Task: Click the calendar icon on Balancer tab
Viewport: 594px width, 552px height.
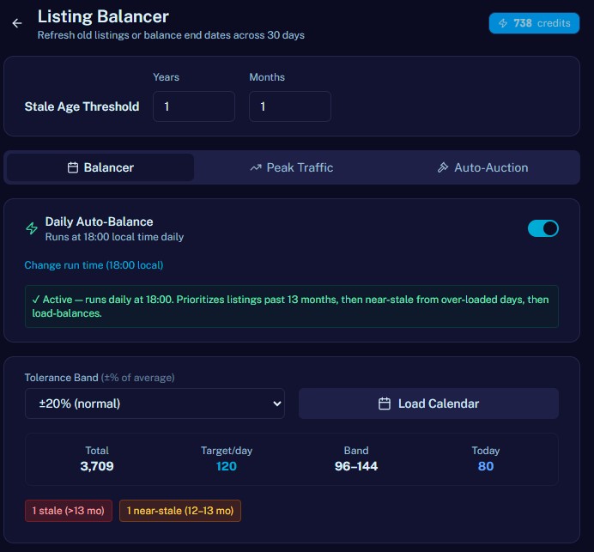Action: point(73,167)
